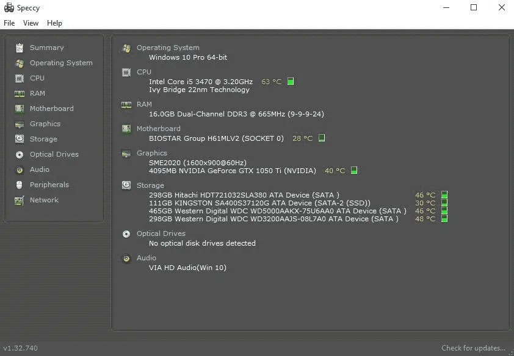Click Intel Core i5 3470 @ 3.20GHz text

click(201, 82)
